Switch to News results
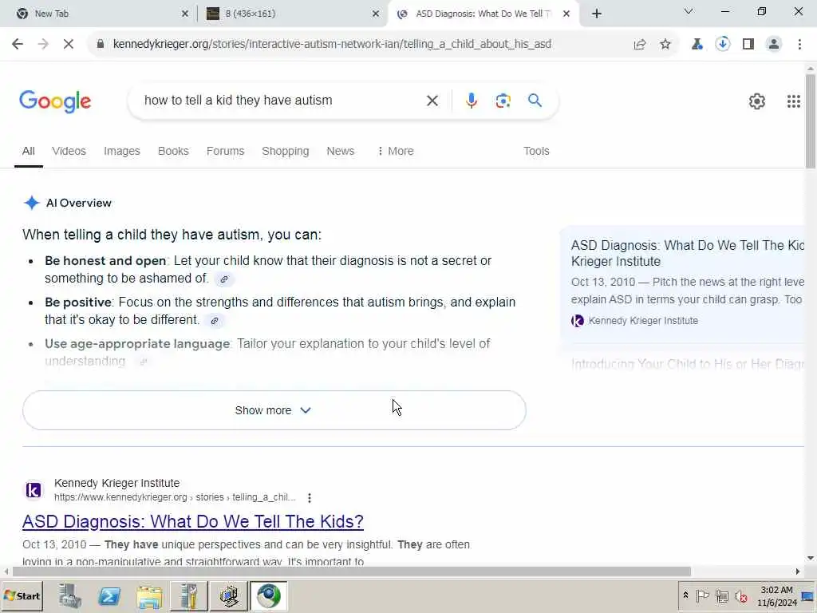This screenshot has height=613, width=817. [340, 151]
